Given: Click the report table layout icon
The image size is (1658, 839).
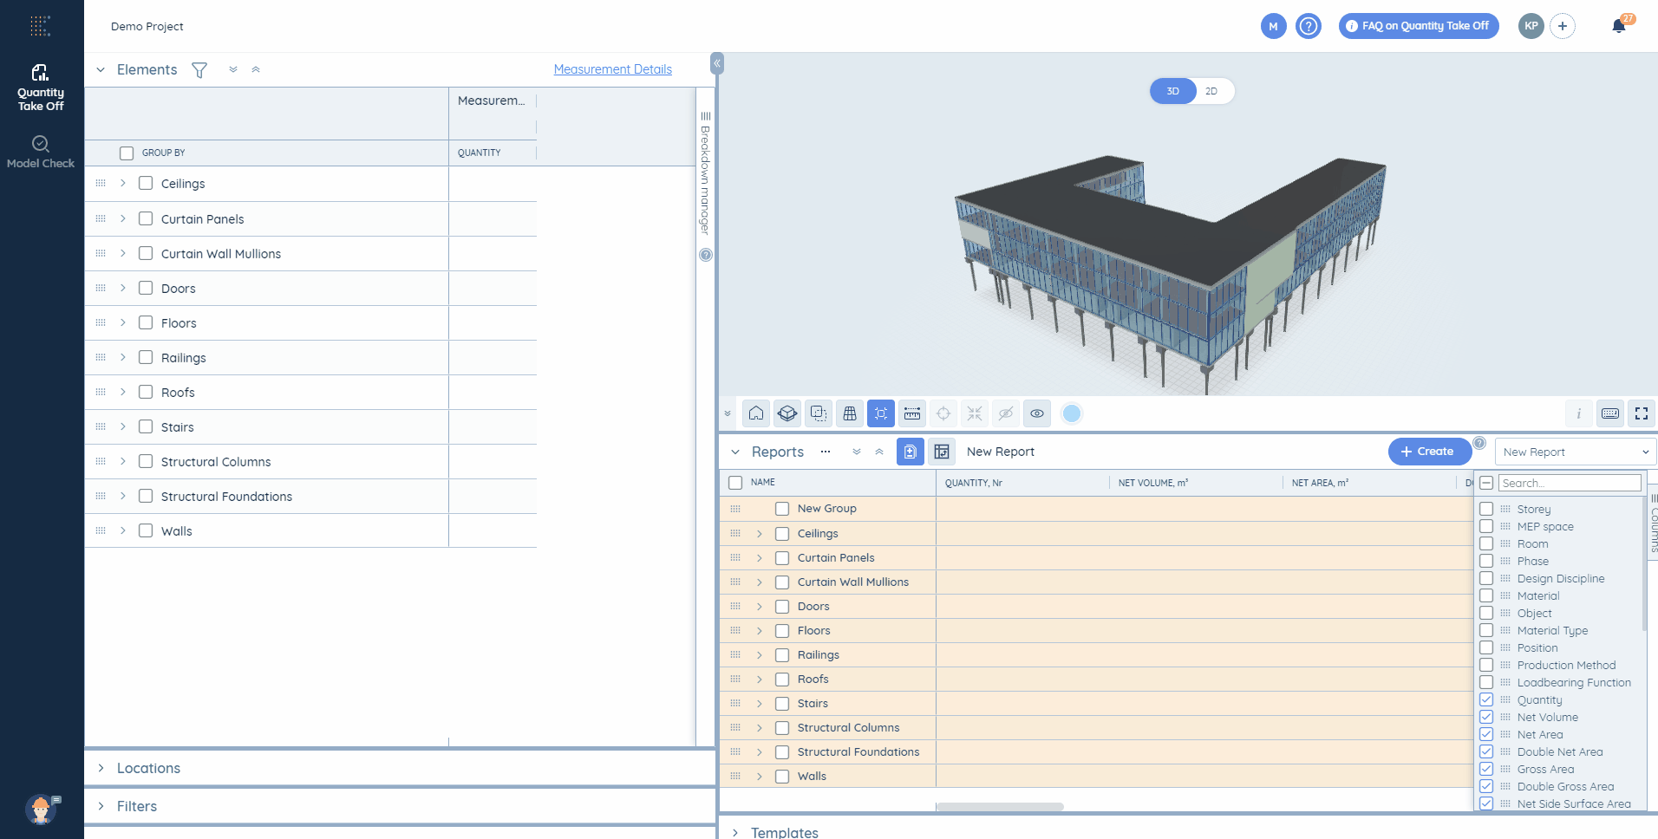Looking at the screenshot, I should 942,452.
